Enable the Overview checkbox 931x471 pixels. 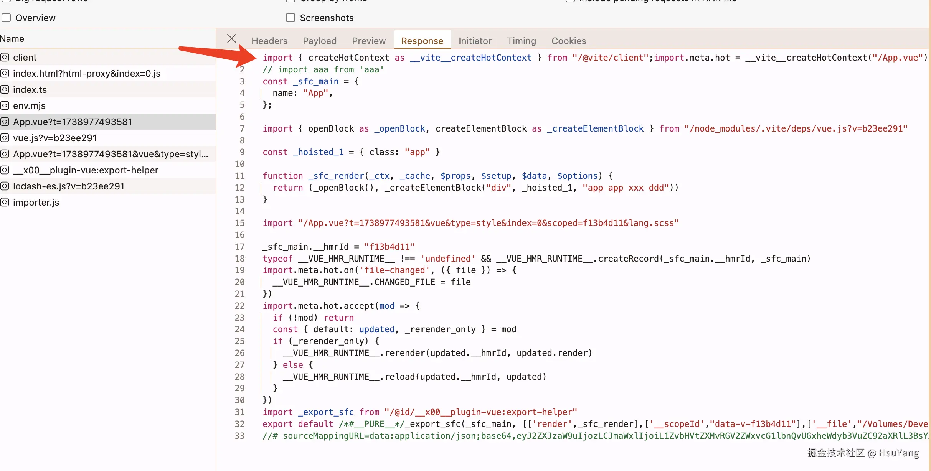(x=6, y=18)
